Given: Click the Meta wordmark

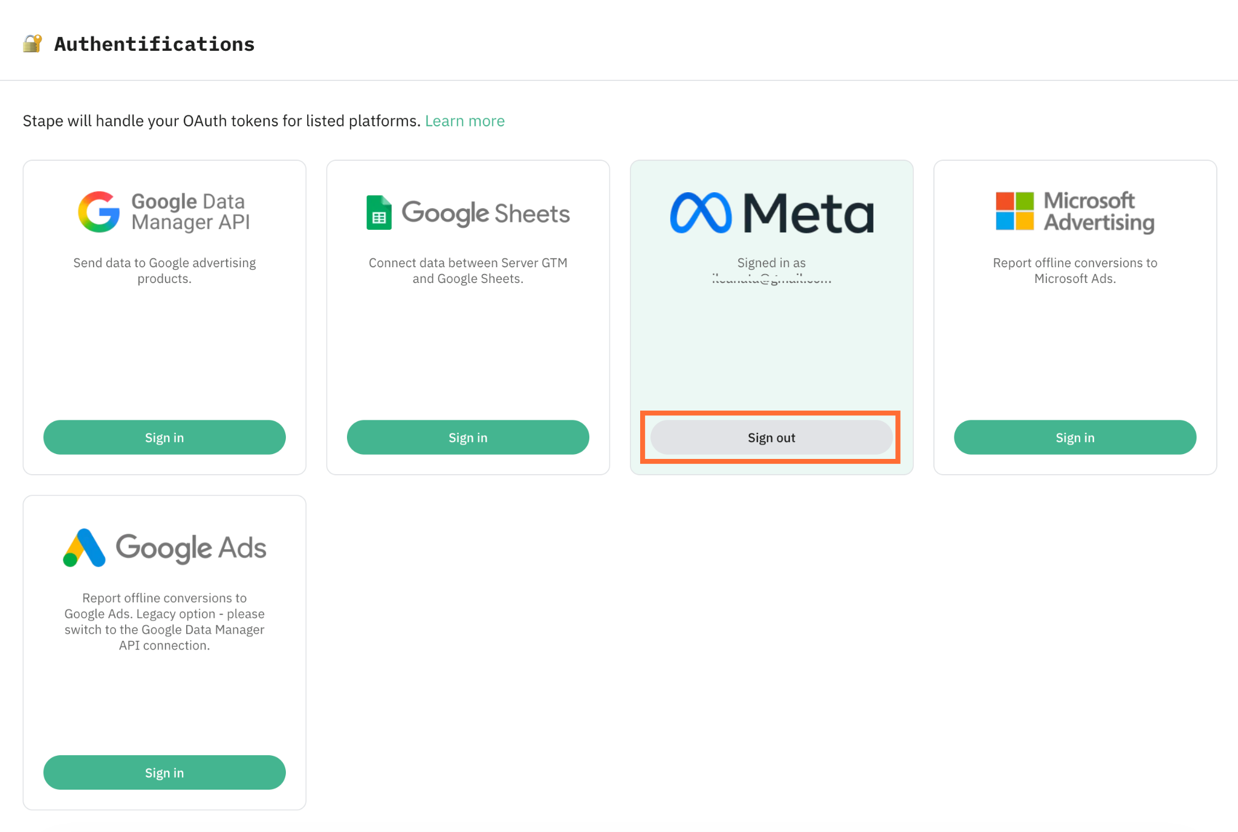Looking at the screenshot, I should (x=809, y=213).
